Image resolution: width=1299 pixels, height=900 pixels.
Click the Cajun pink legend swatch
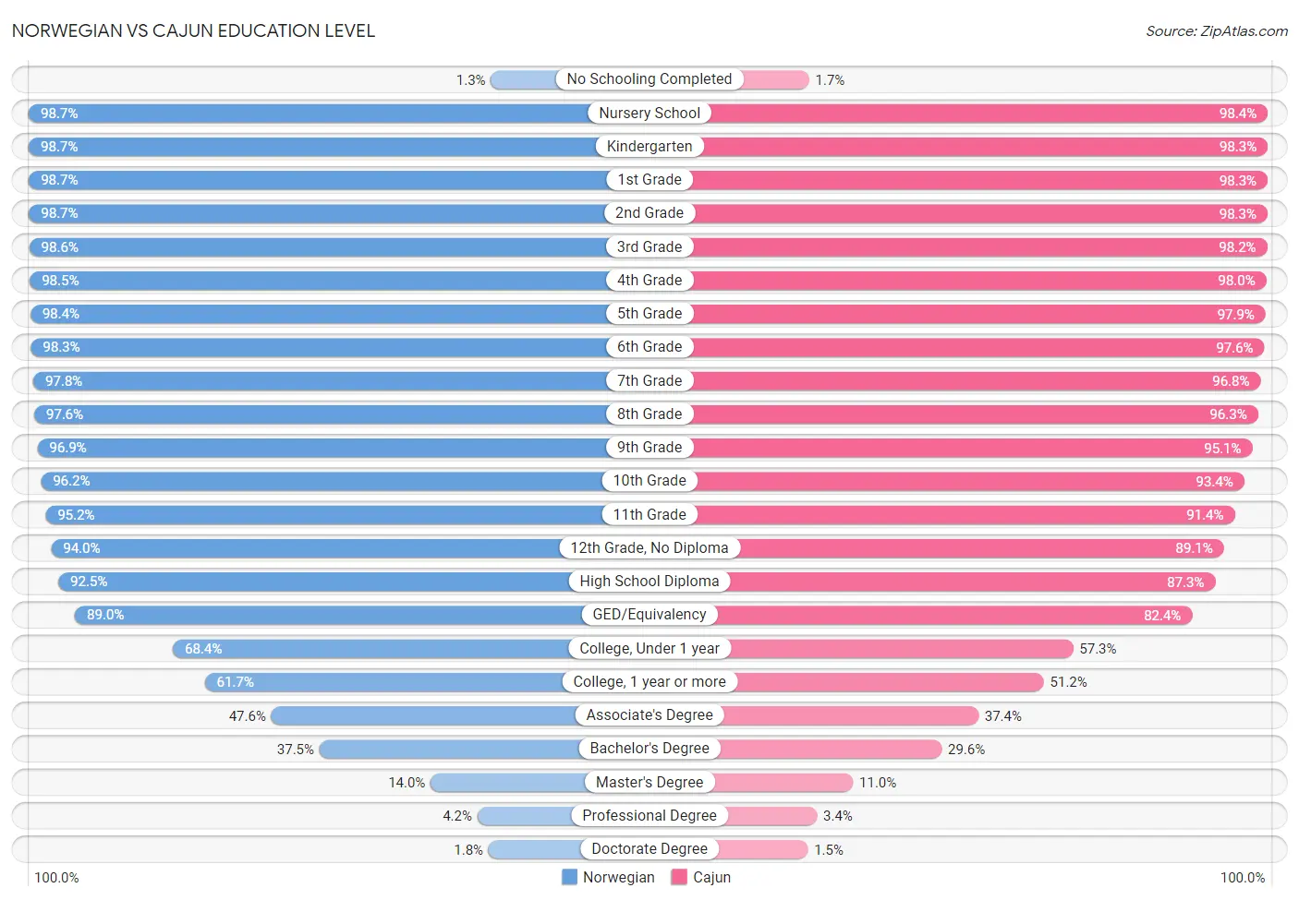click(679, 877)
